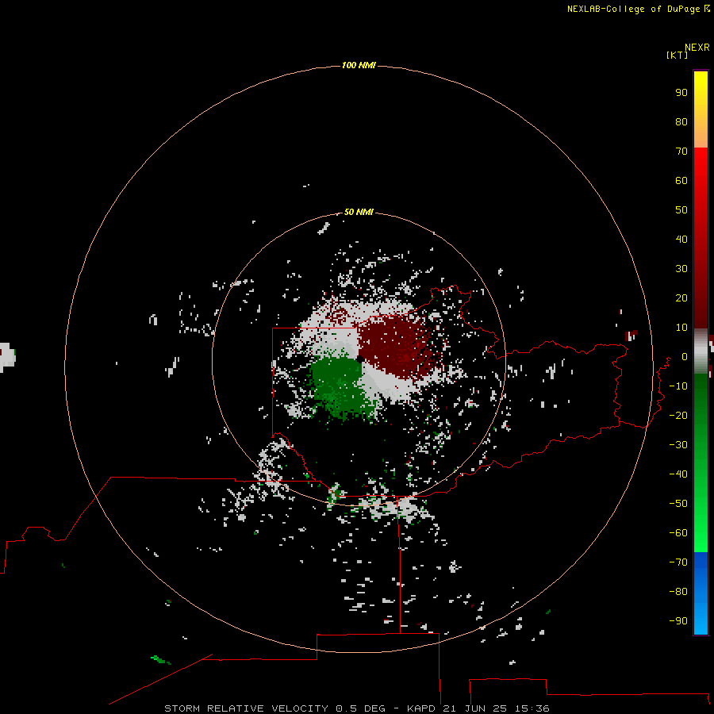Click the "30" scale value
714x714 pixels.
681,269
